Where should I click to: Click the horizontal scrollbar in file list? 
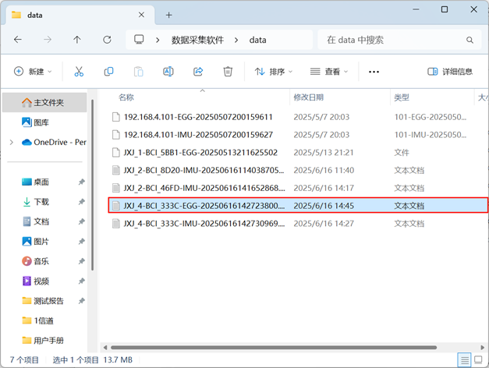[273, 348]
